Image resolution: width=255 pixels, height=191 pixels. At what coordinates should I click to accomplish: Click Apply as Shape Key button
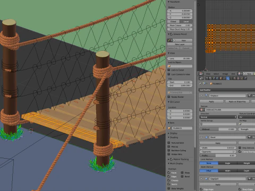237,101
